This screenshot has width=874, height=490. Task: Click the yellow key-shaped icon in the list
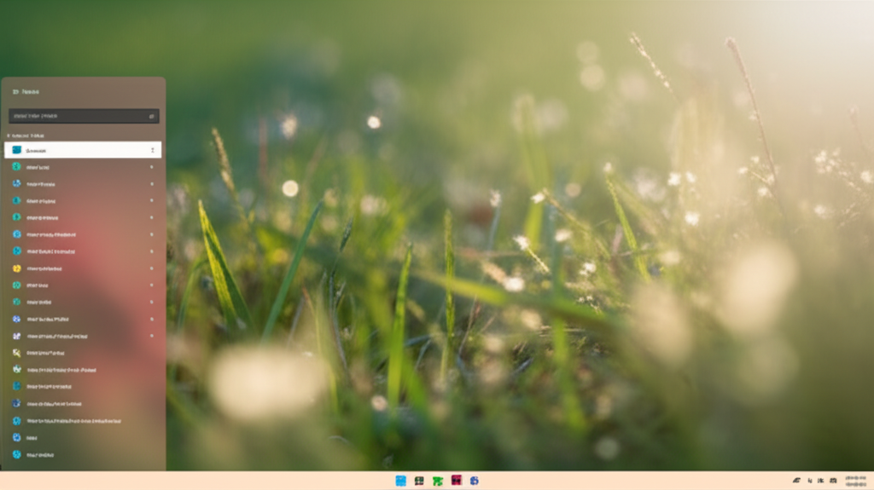pyautogui.click(x=16, y=353)
